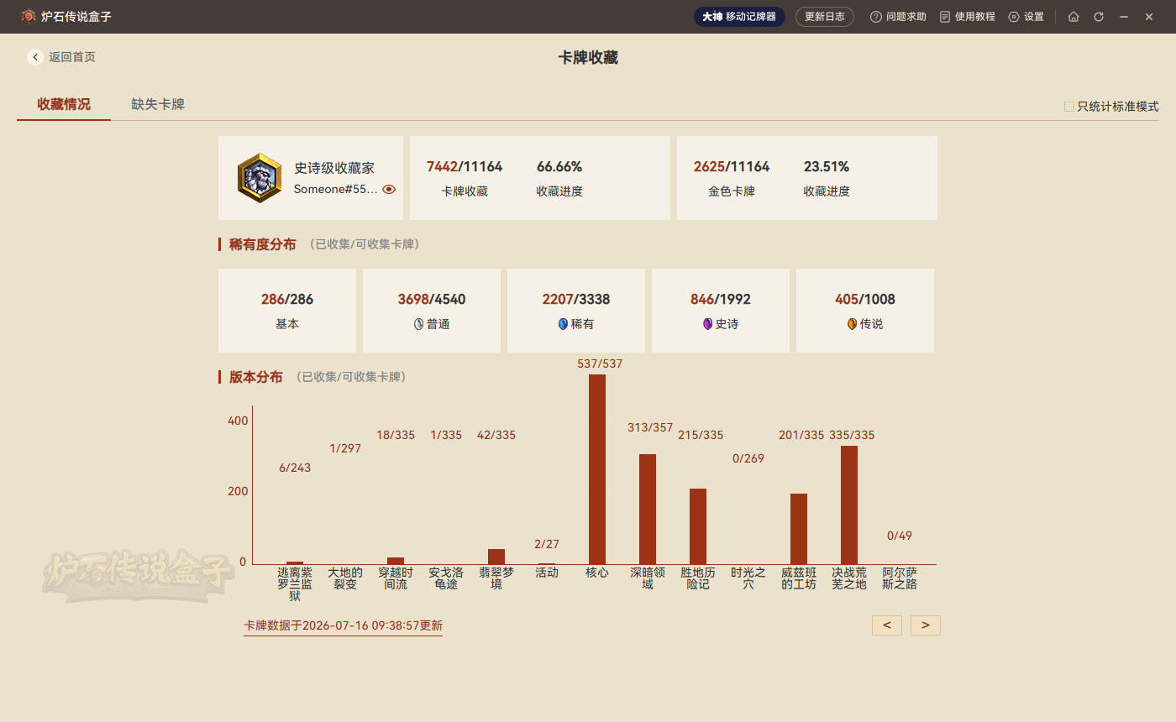This screenshot has width=1176, height=722.
Task: Click the 313/357 value label
Action: [650, 427]
